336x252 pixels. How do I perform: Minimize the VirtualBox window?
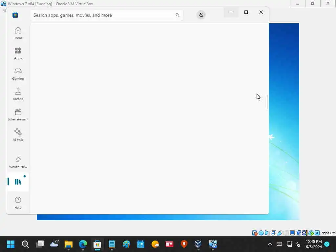(297, 4)
